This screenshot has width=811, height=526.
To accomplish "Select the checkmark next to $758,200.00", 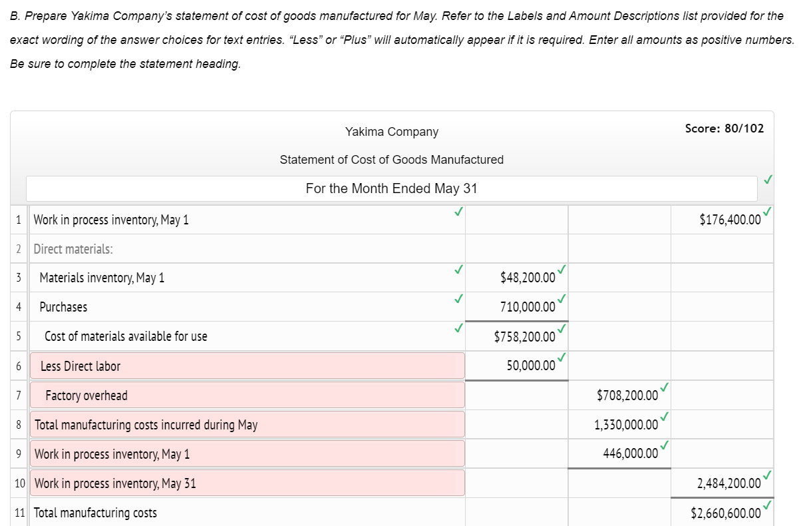I will tap(562, 329).
